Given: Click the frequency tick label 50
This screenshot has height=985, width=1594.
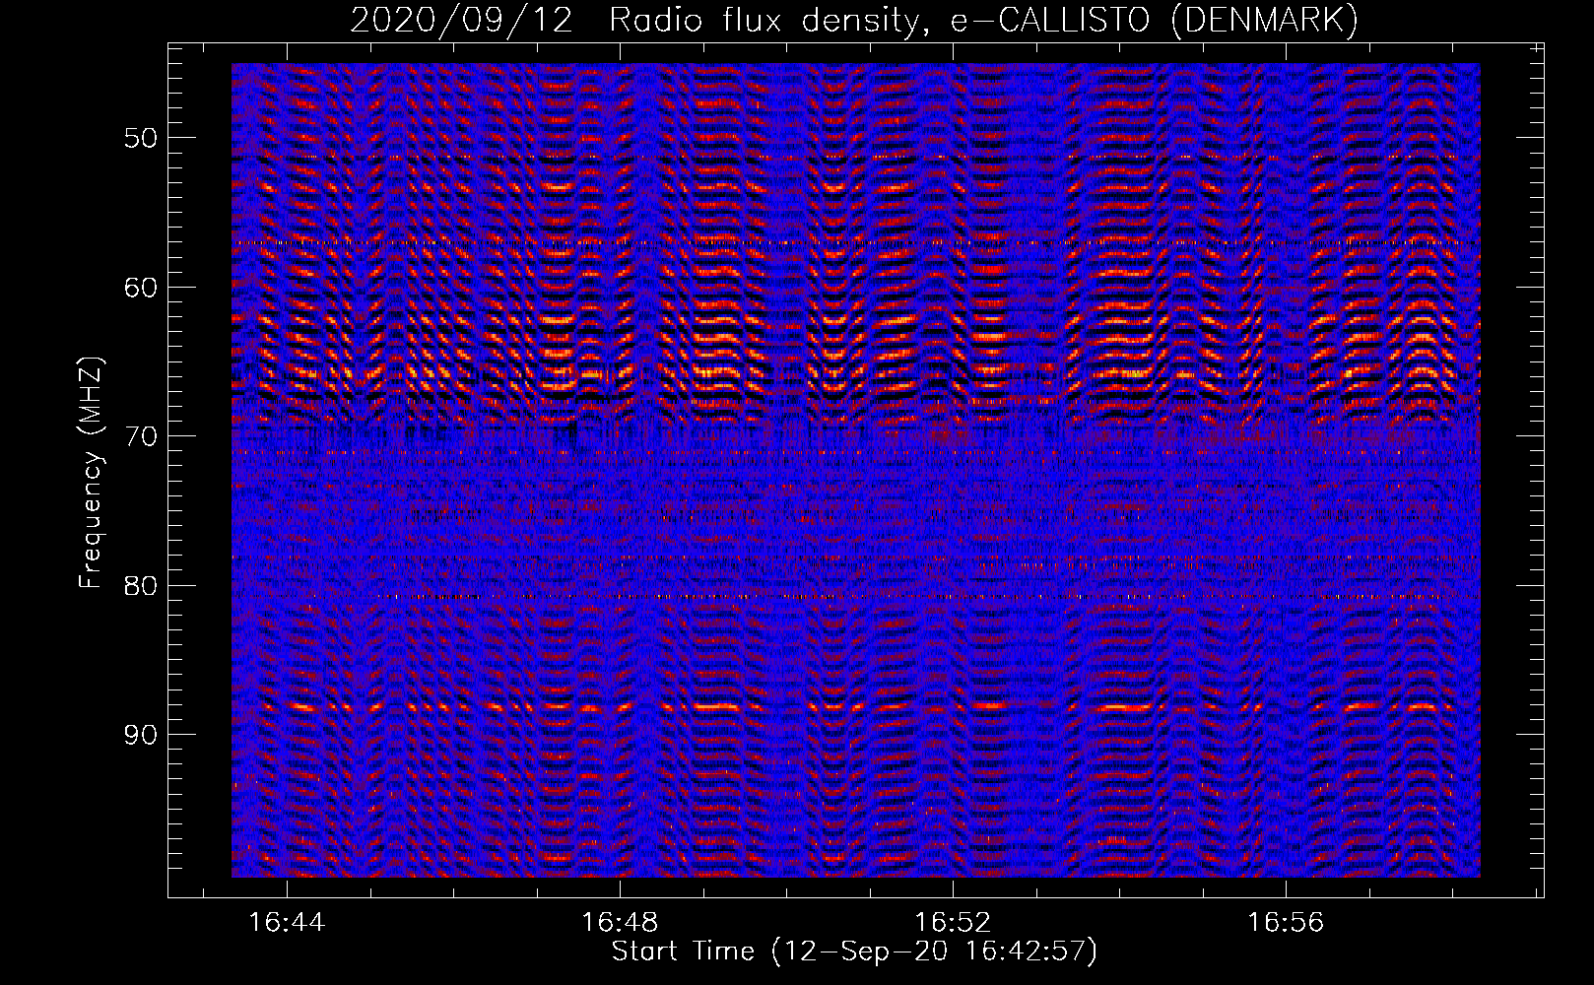Looking at the screenshot, I should 140,138.
